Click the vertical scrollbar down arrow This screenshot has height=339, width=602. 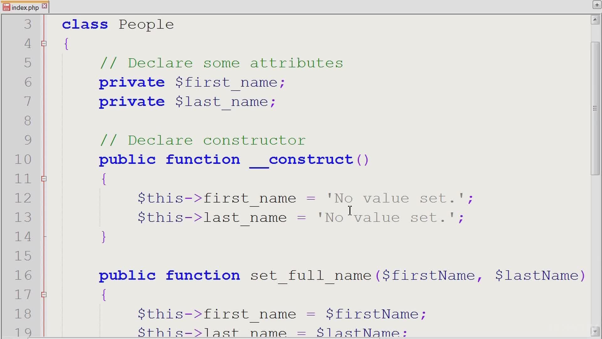595,331
